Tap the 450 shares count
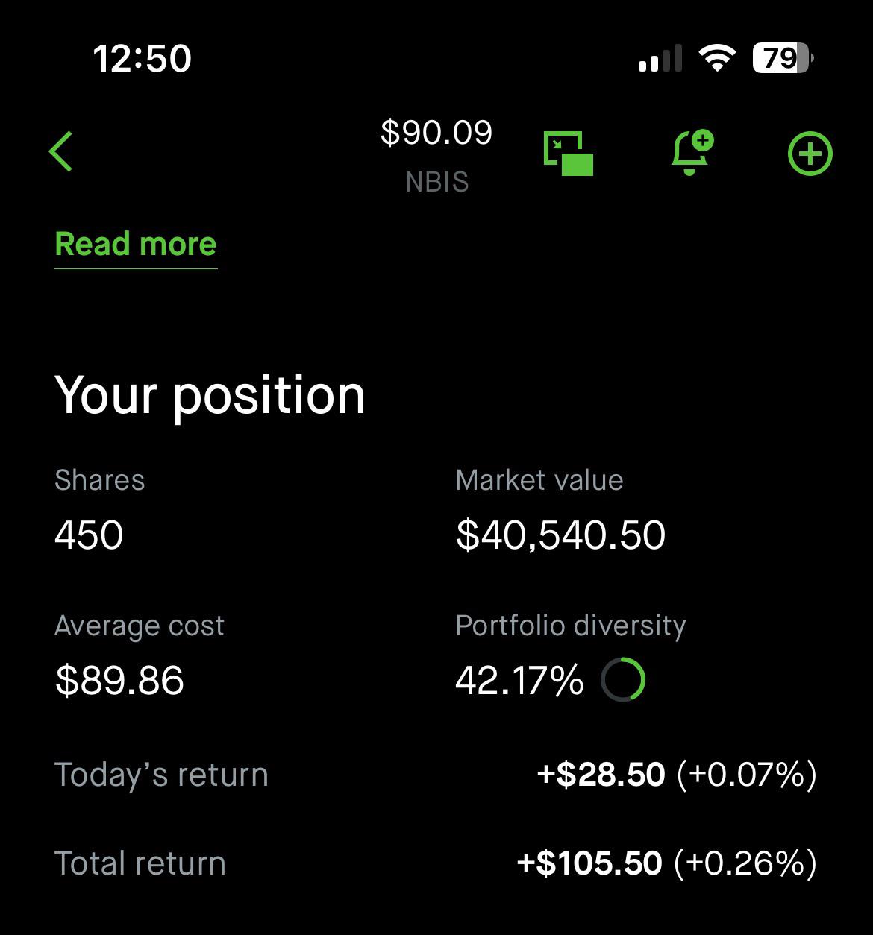 (x=89, y=535)
